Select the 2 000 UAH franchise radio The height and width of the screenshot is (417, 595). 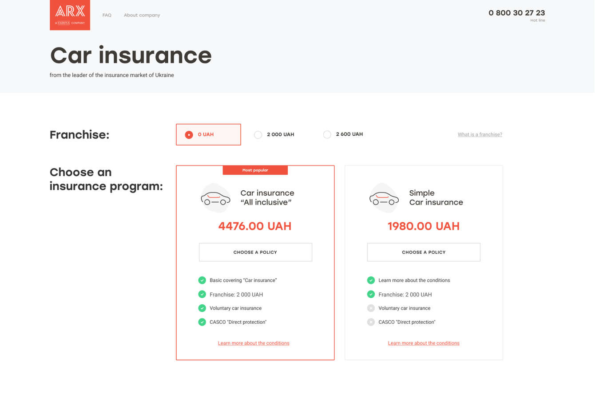(258, 134)
